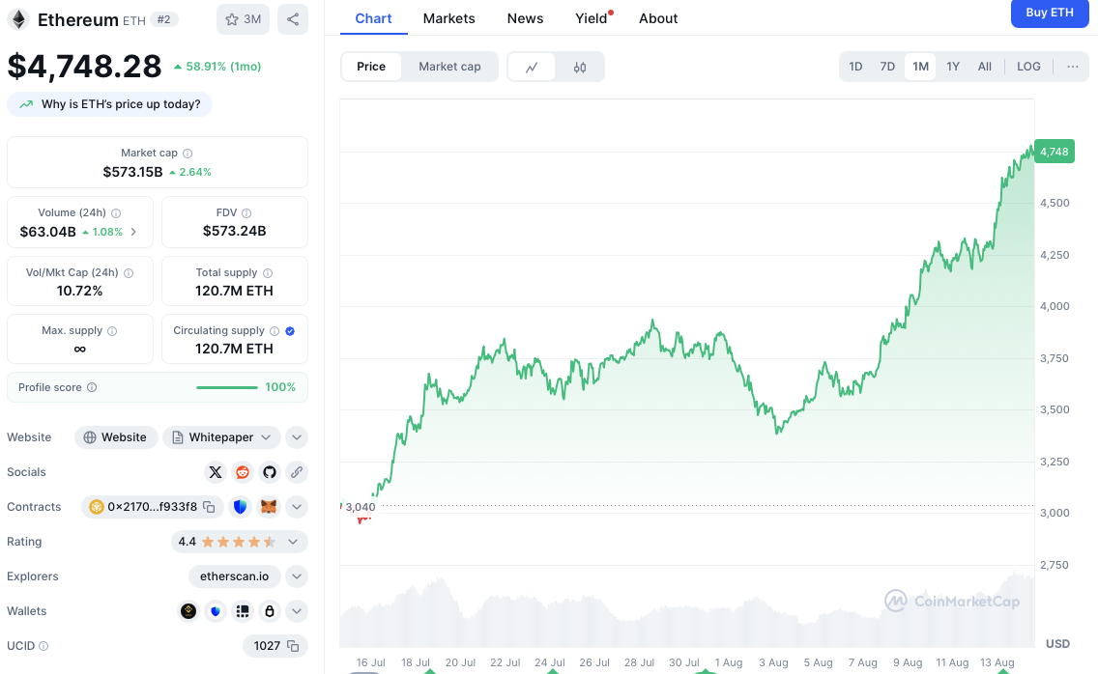Set chart range to 1D
This screenshot has height=674, width=1098.
click(x=855, y=67)
